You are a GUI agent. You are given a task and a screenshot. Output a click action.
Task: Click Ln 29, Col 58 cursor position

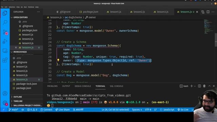coord(115,109)
